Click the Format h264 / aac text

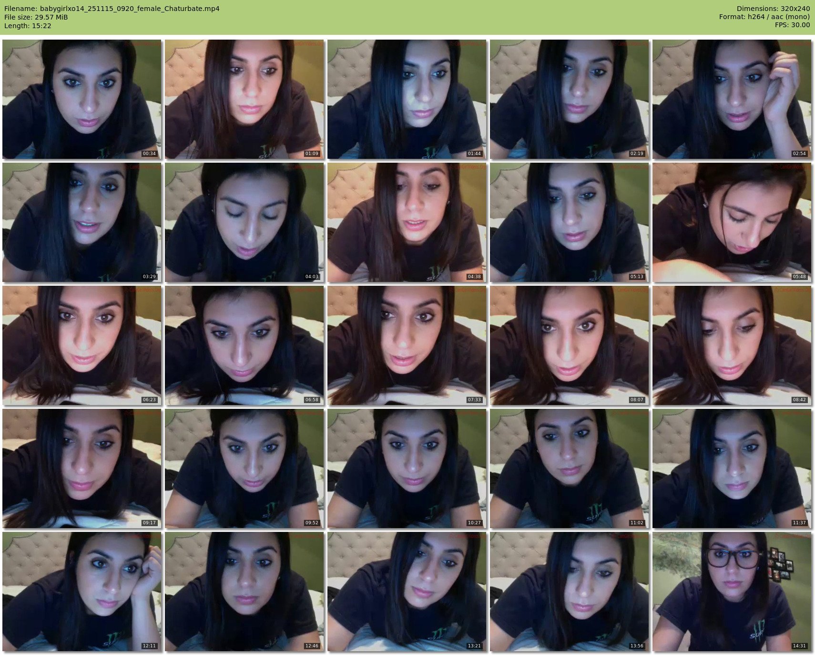[764, 17]
